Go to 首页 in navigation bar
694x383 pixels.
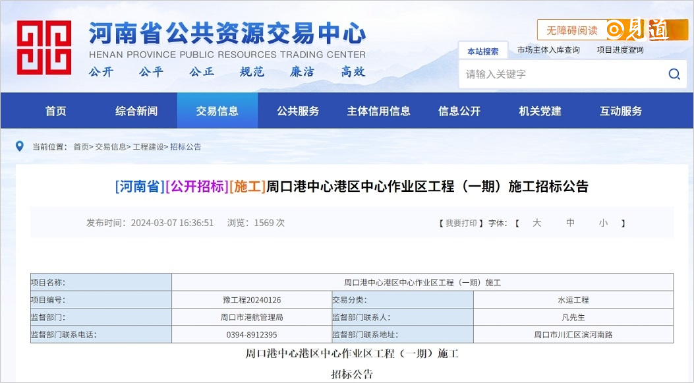(x=56, y=111)
